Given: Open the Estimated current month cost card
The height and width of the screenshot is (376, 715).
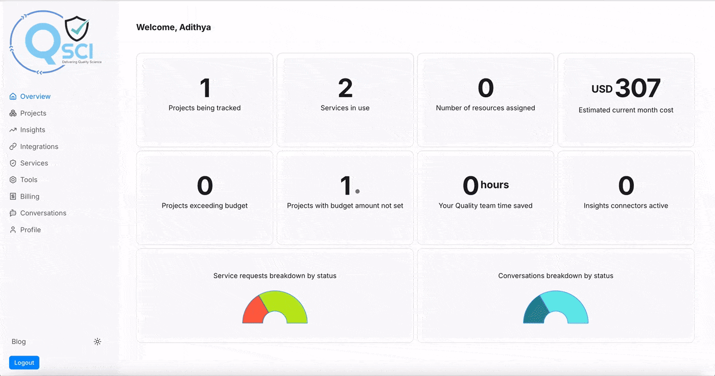Looking at the screenshot, I should click(x=626, y=100).
